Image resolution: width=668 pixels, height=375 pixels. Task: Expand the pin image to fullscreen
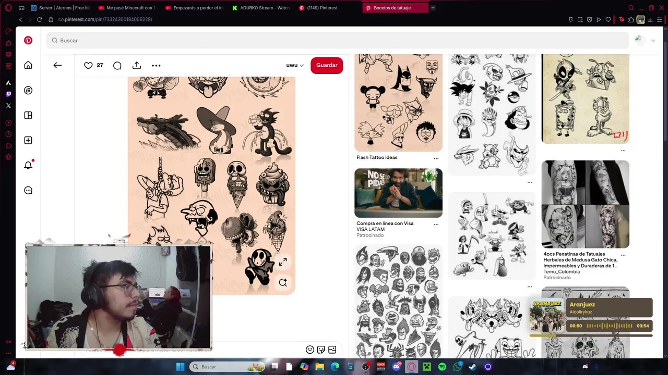pos(283,262)
